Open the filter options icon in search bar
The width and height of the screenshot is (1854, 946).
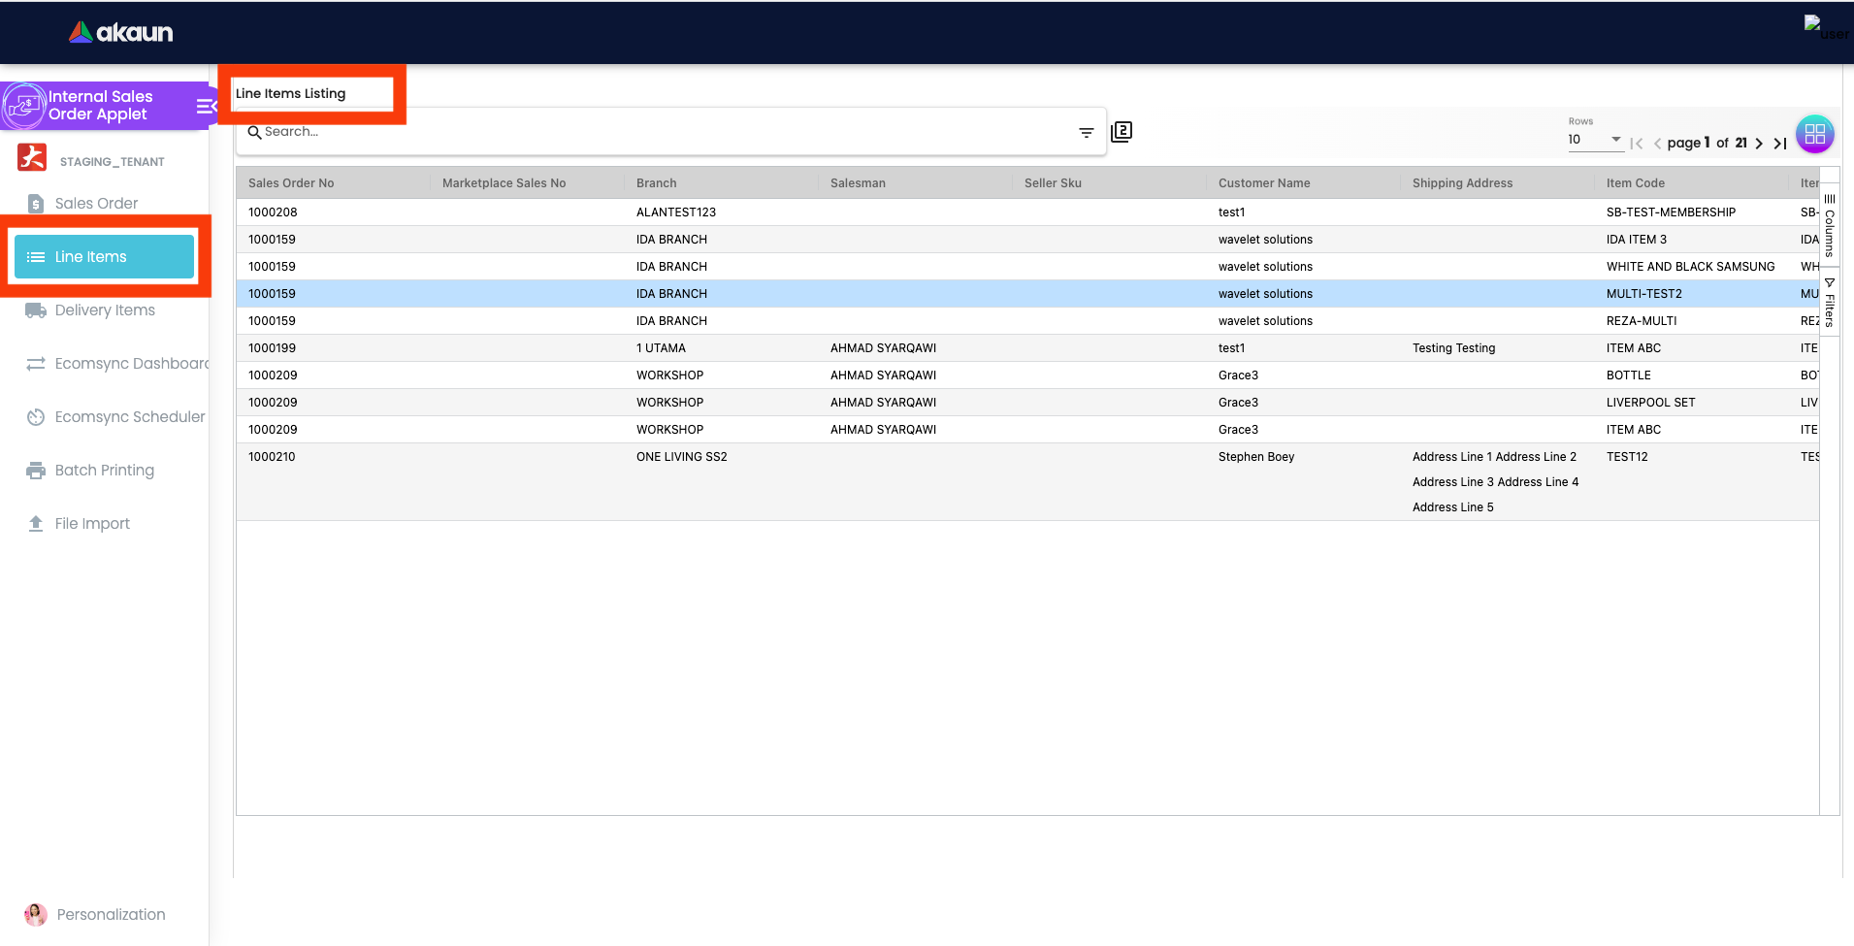(x=1086, y=132)
